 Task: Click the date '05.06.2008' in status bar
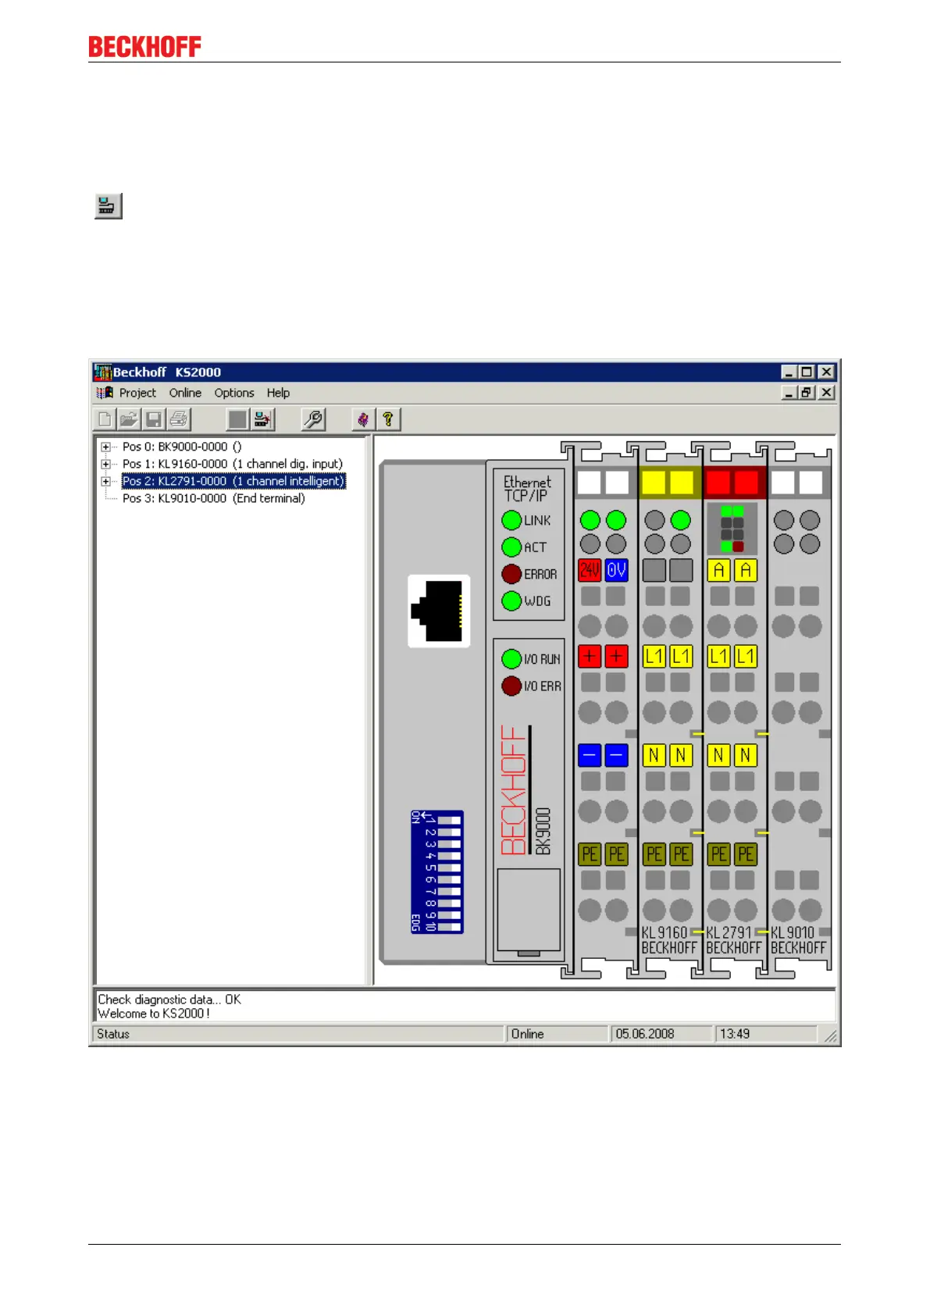coord(662,1034)
